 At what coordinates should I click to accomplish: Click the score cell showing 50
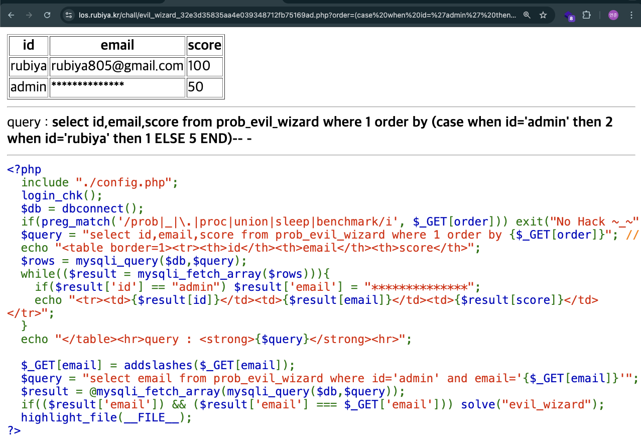click(x=204, y=87)
